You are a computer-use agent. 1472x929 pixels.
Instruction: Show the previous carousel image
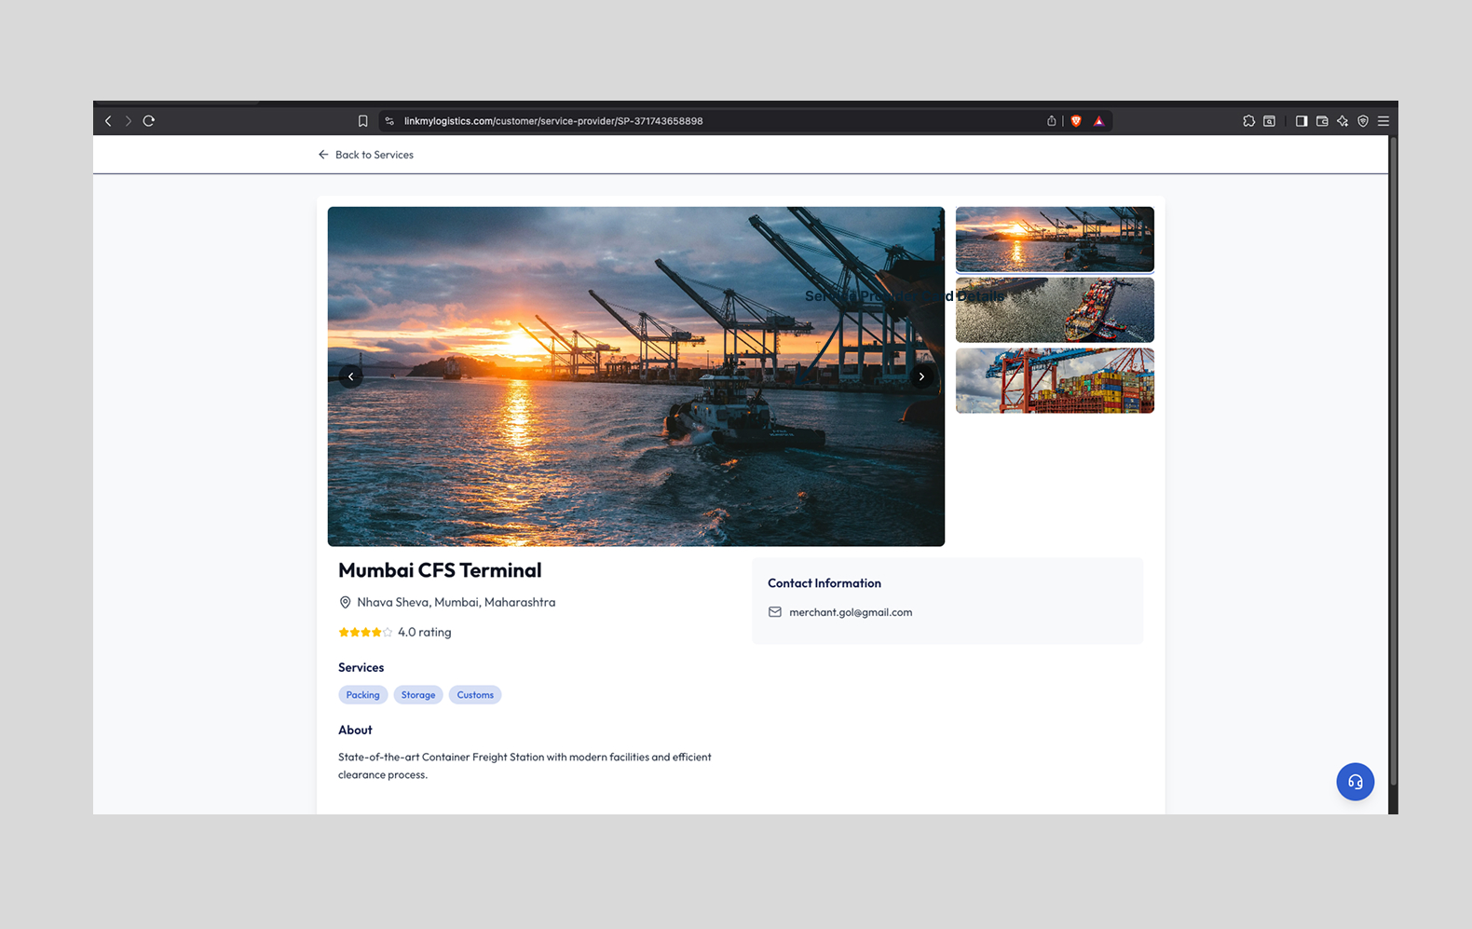pos(350,376)
